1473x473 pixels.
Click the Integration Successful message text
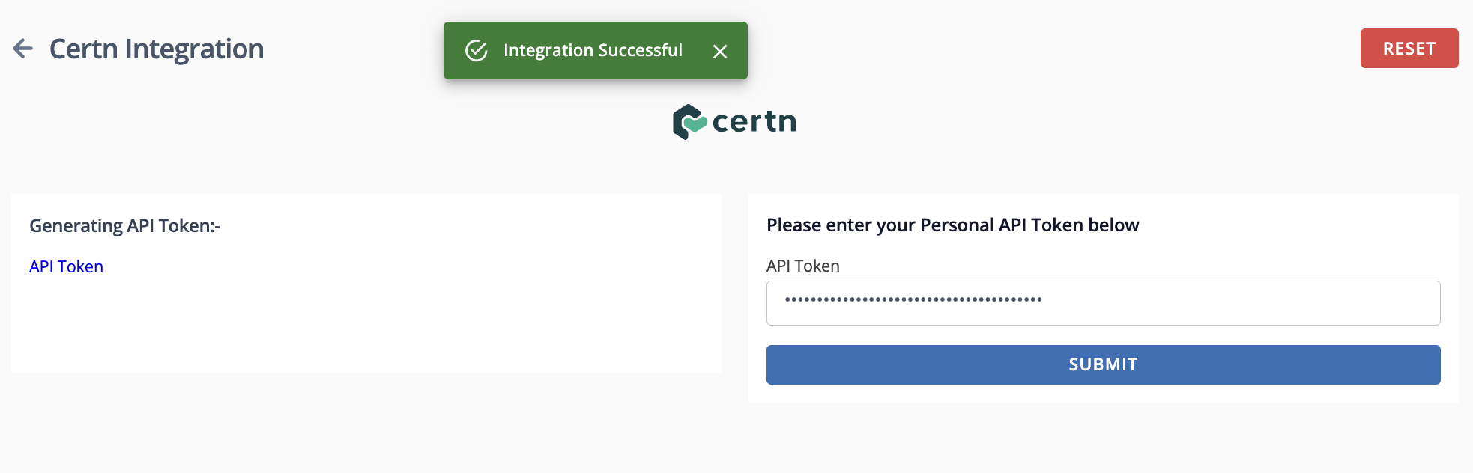[x=593, y=50]
